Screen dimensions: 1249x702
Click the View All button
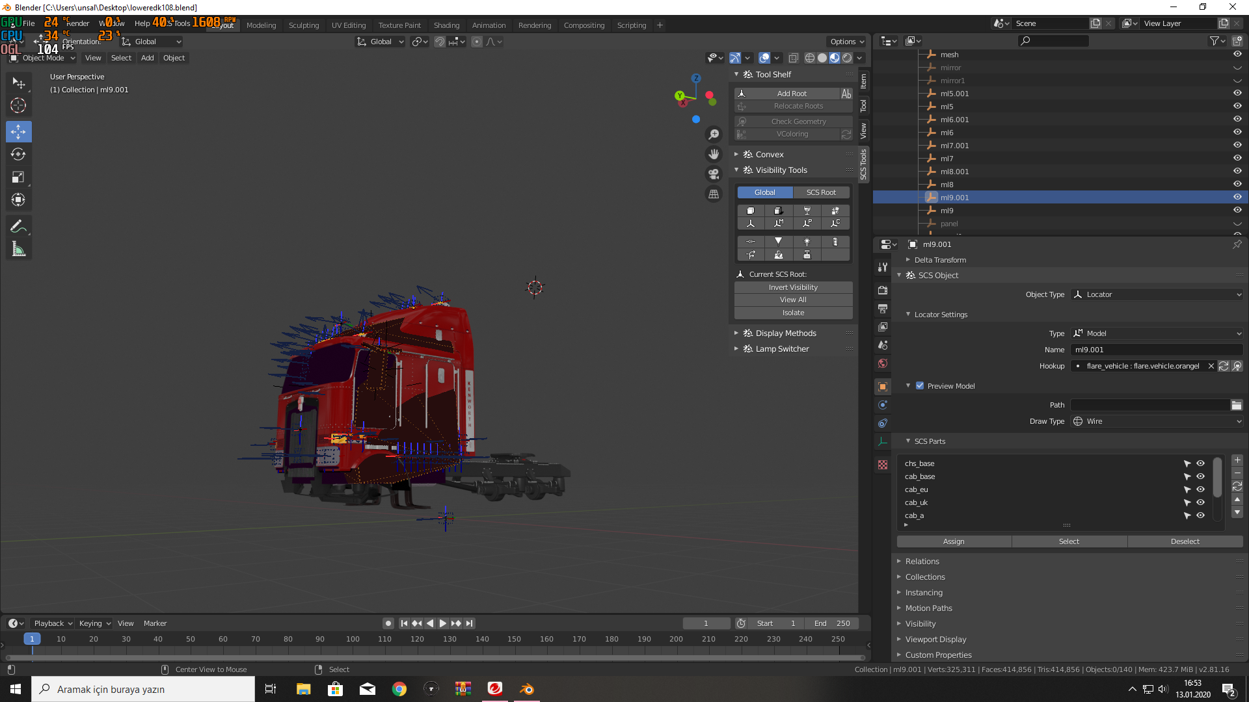pyautogui.click(x=793, y=300)
